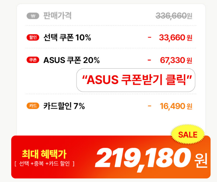Click the yellow SALE burst badge
Screen dimensions: 217x182
pos(188,134)
